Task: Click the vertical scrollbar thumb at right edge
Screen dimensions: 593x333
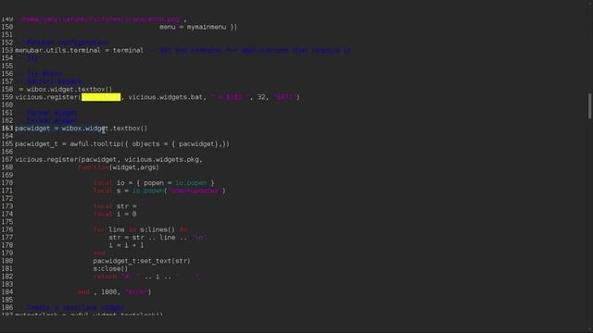Action: 589,106
